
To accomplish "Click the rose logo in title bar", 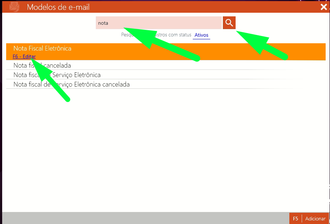I will tap(14, 7).
